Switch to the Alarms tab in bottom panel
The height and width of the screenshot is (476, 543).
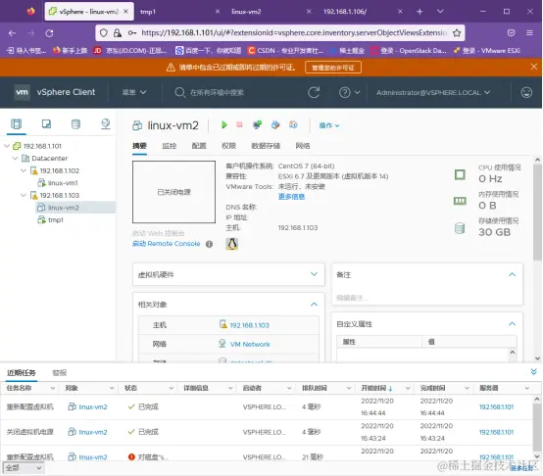coord(60,373)
